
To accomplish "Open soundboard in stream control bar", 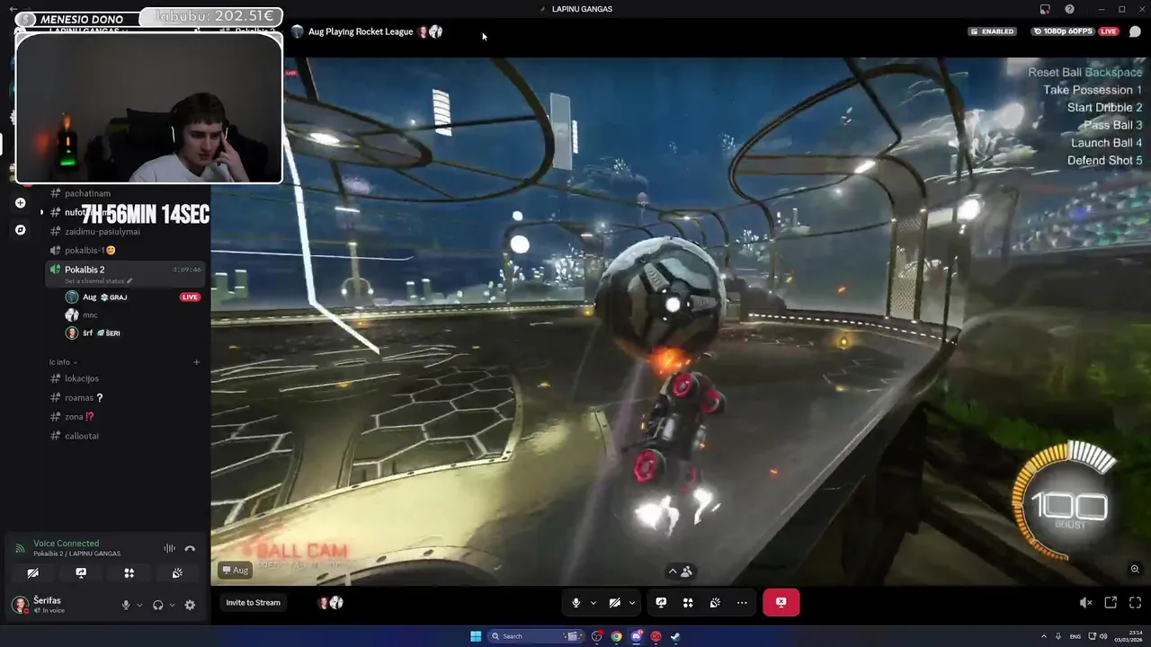I will click(x=715, y=603).
